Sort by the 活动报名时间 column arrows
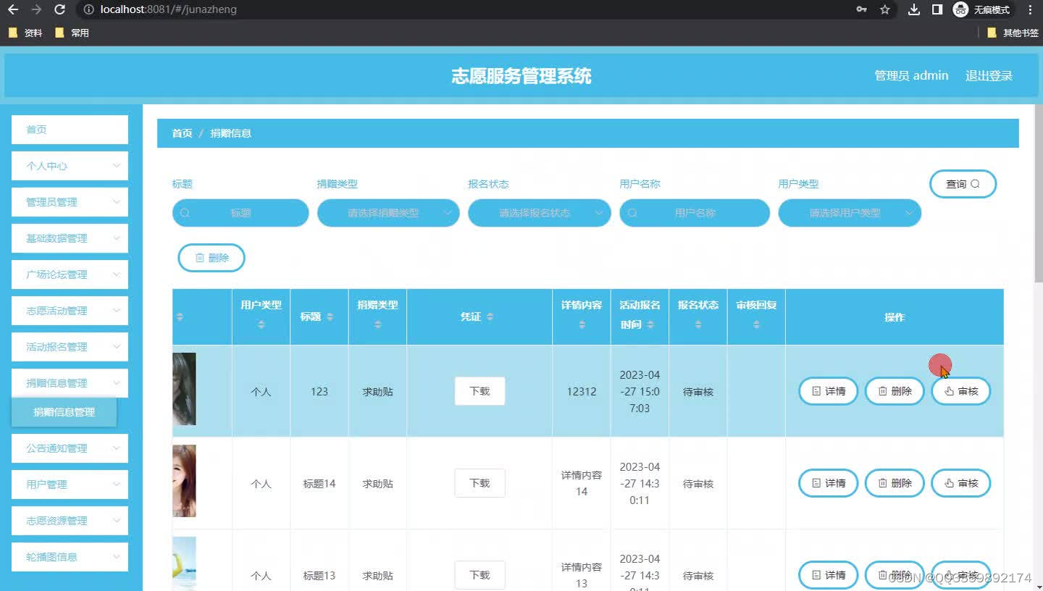 [650, 324]
